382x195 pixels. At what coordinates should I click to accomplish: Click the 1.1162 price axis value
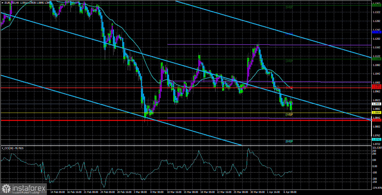[377, 47]
